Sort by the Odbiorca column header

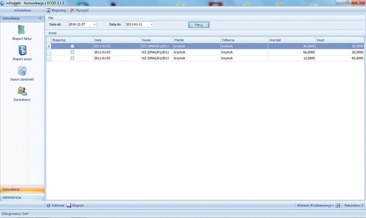coord(244,40)
